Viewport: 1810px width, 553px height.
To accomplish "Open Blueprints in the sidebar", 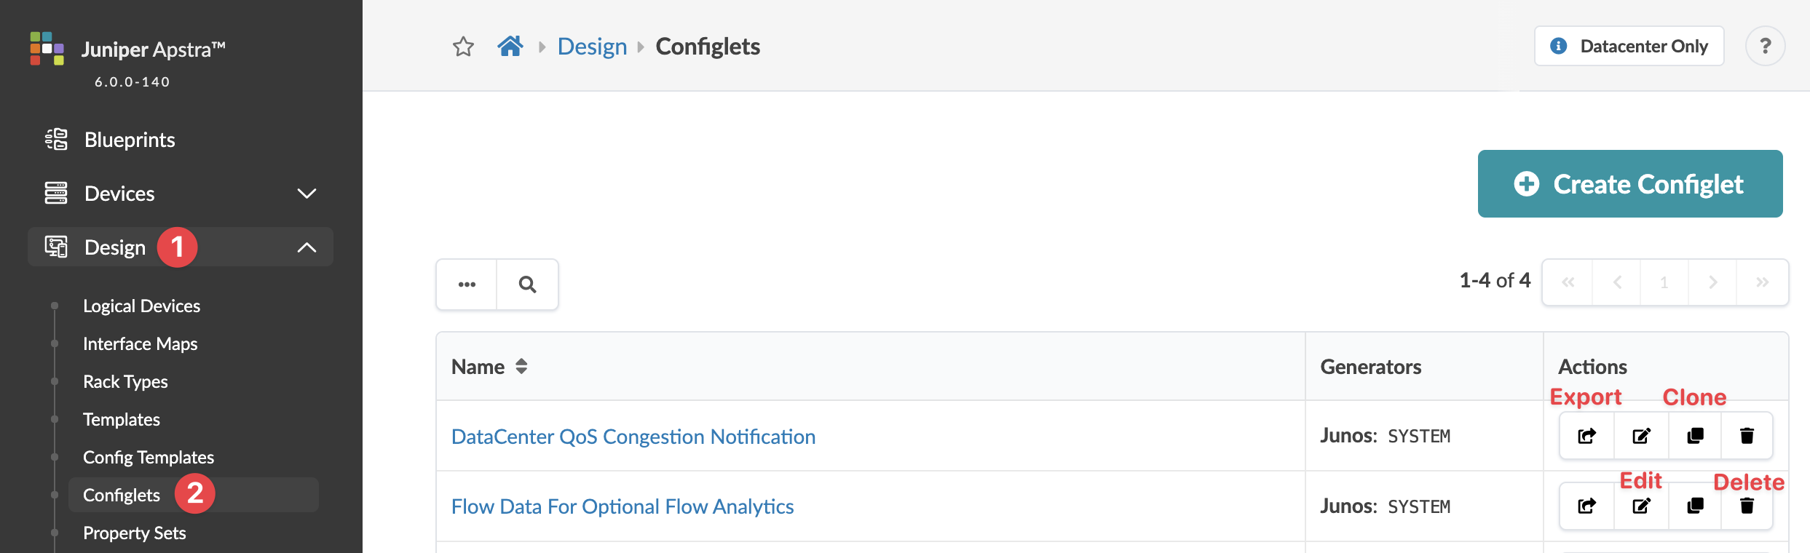I will click(130, 140).
